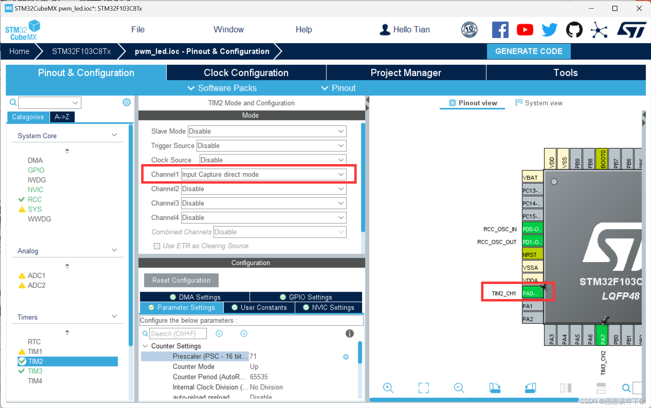Select GPIO in System Core
Viewport: 651px width, 408px height.
coord(36,170)
